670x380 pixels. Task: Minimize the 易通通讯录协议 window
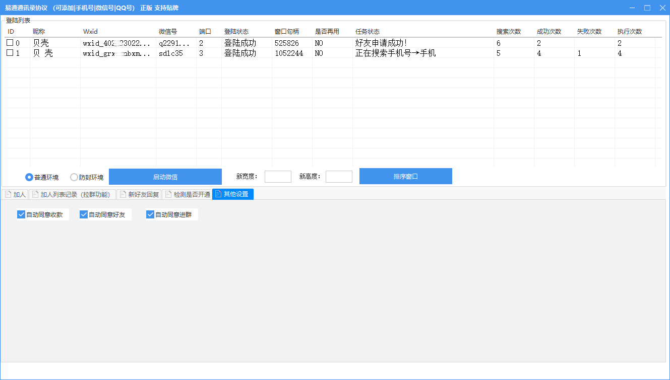632,8
